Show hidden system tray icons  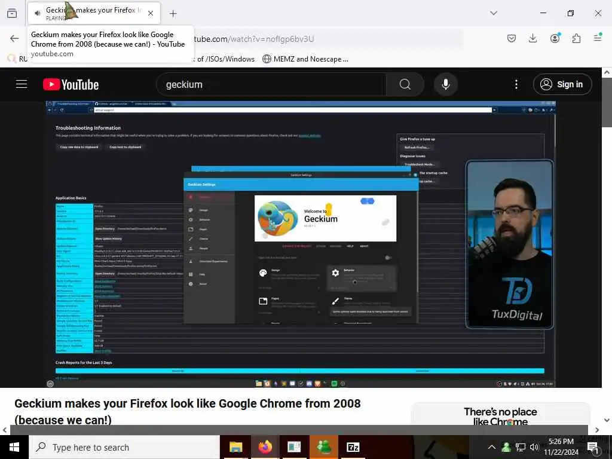[492, 447]
